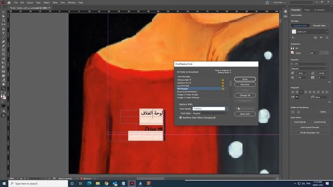Image resolution: width=333 pixels, height=187 pixels.
Task: Select the Gap tool
Action: tap(4, 25)
